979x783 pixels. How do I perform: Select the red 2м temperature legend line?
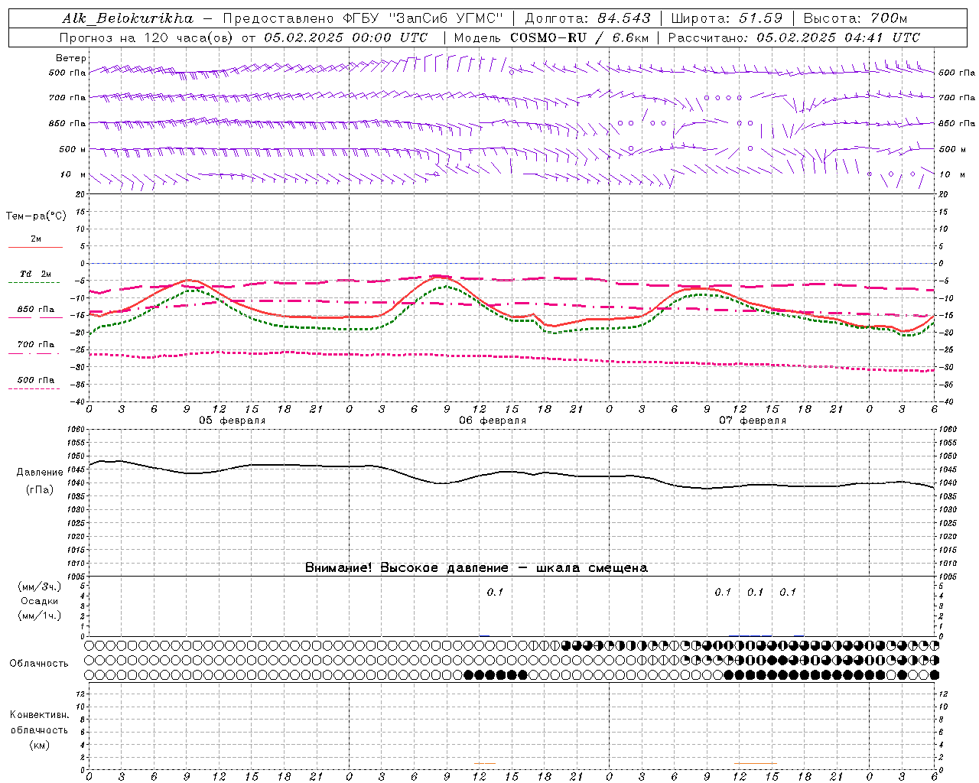point(35,248)
